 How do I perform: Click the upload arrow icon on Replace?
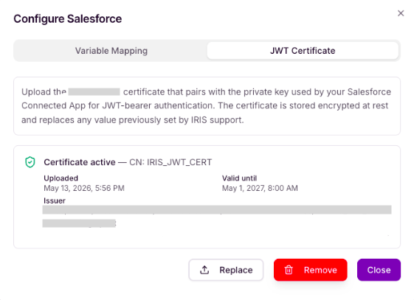[x=204, y=270]
